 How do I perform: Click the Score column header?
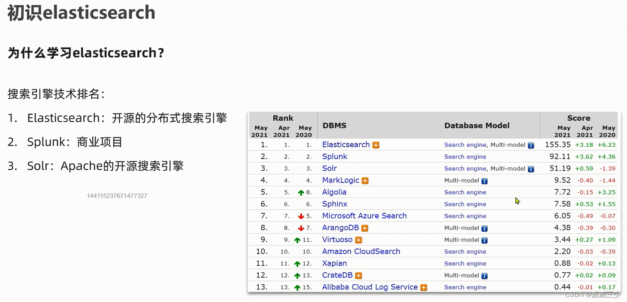[x=579, y=118]
